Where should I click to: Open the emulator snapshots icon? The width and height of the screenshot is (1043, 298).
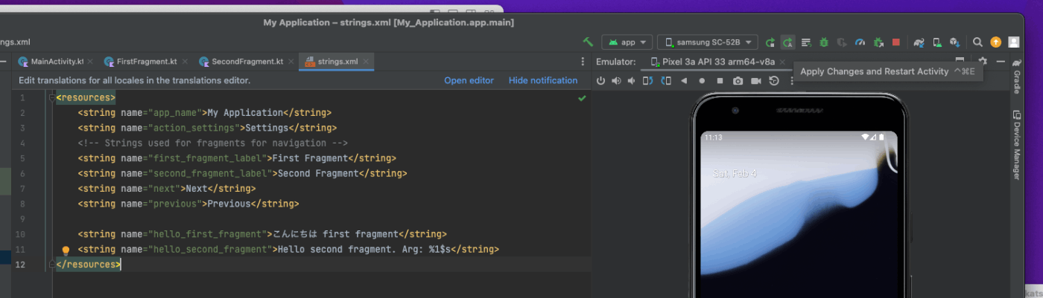[774, 80]
